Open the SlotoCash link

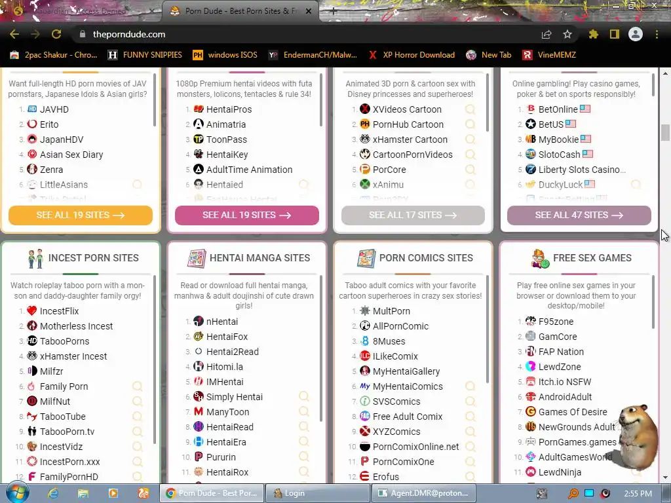click(559, 155)
